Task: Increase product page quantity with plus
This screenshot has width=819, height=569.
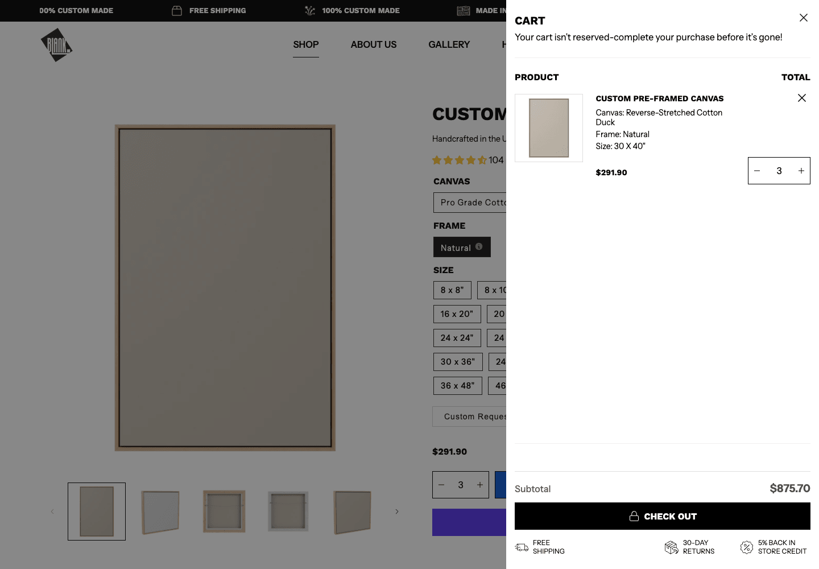Action: 480,485
